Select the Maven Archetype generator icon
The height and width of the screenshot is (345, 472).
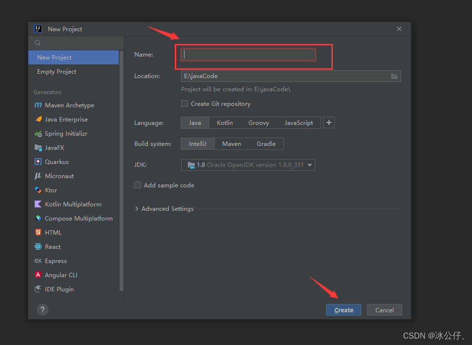pos(38,105)
